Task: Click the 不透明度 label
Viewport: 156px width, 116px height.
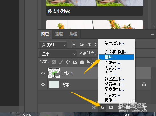Action: [x=87, y=54]
